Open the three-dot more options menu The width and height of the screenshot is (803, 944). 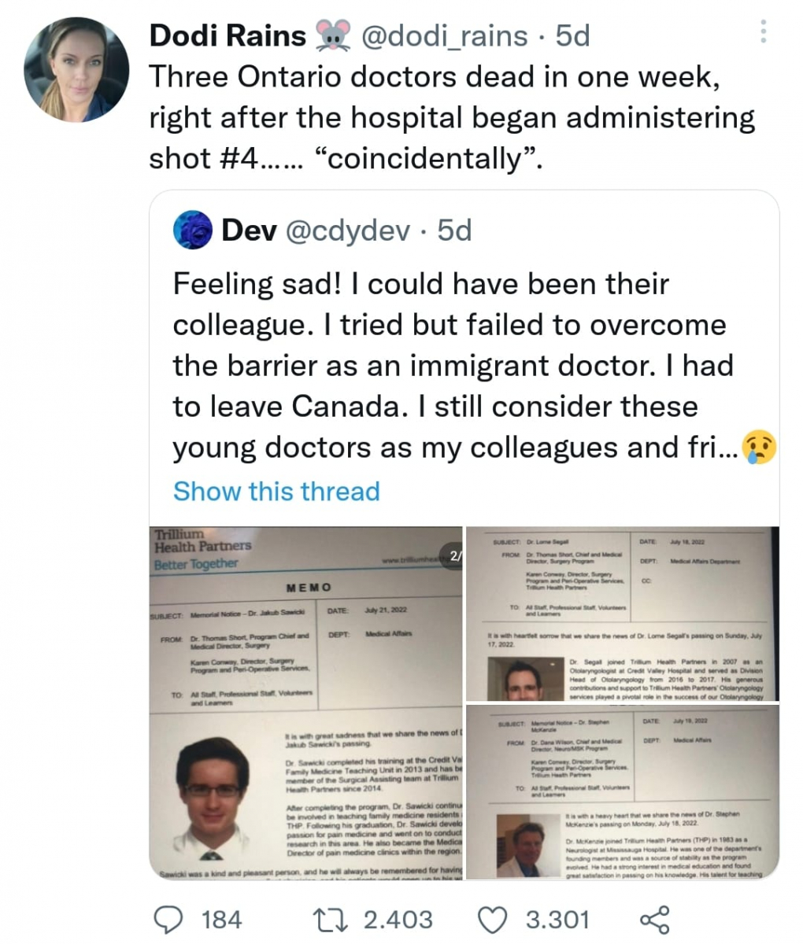pyautogui.click(x=762, y=31)
